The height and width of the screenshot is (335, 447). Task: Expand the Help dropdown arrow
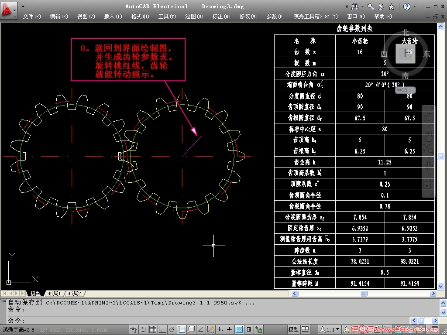pos(414,7)
